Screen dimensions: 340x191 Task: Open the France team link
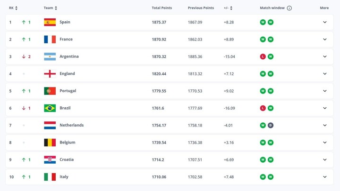point(66,40)
